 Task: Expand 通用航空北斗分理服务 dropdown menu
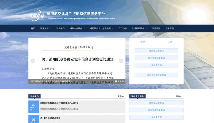[101, 29]
